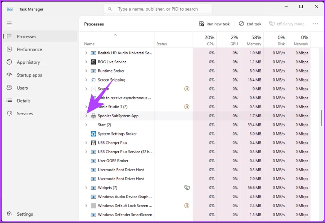The height and width of the screenshot is (223, 325).
Task: Expand the Runtime Broker group
Action: 86,71
